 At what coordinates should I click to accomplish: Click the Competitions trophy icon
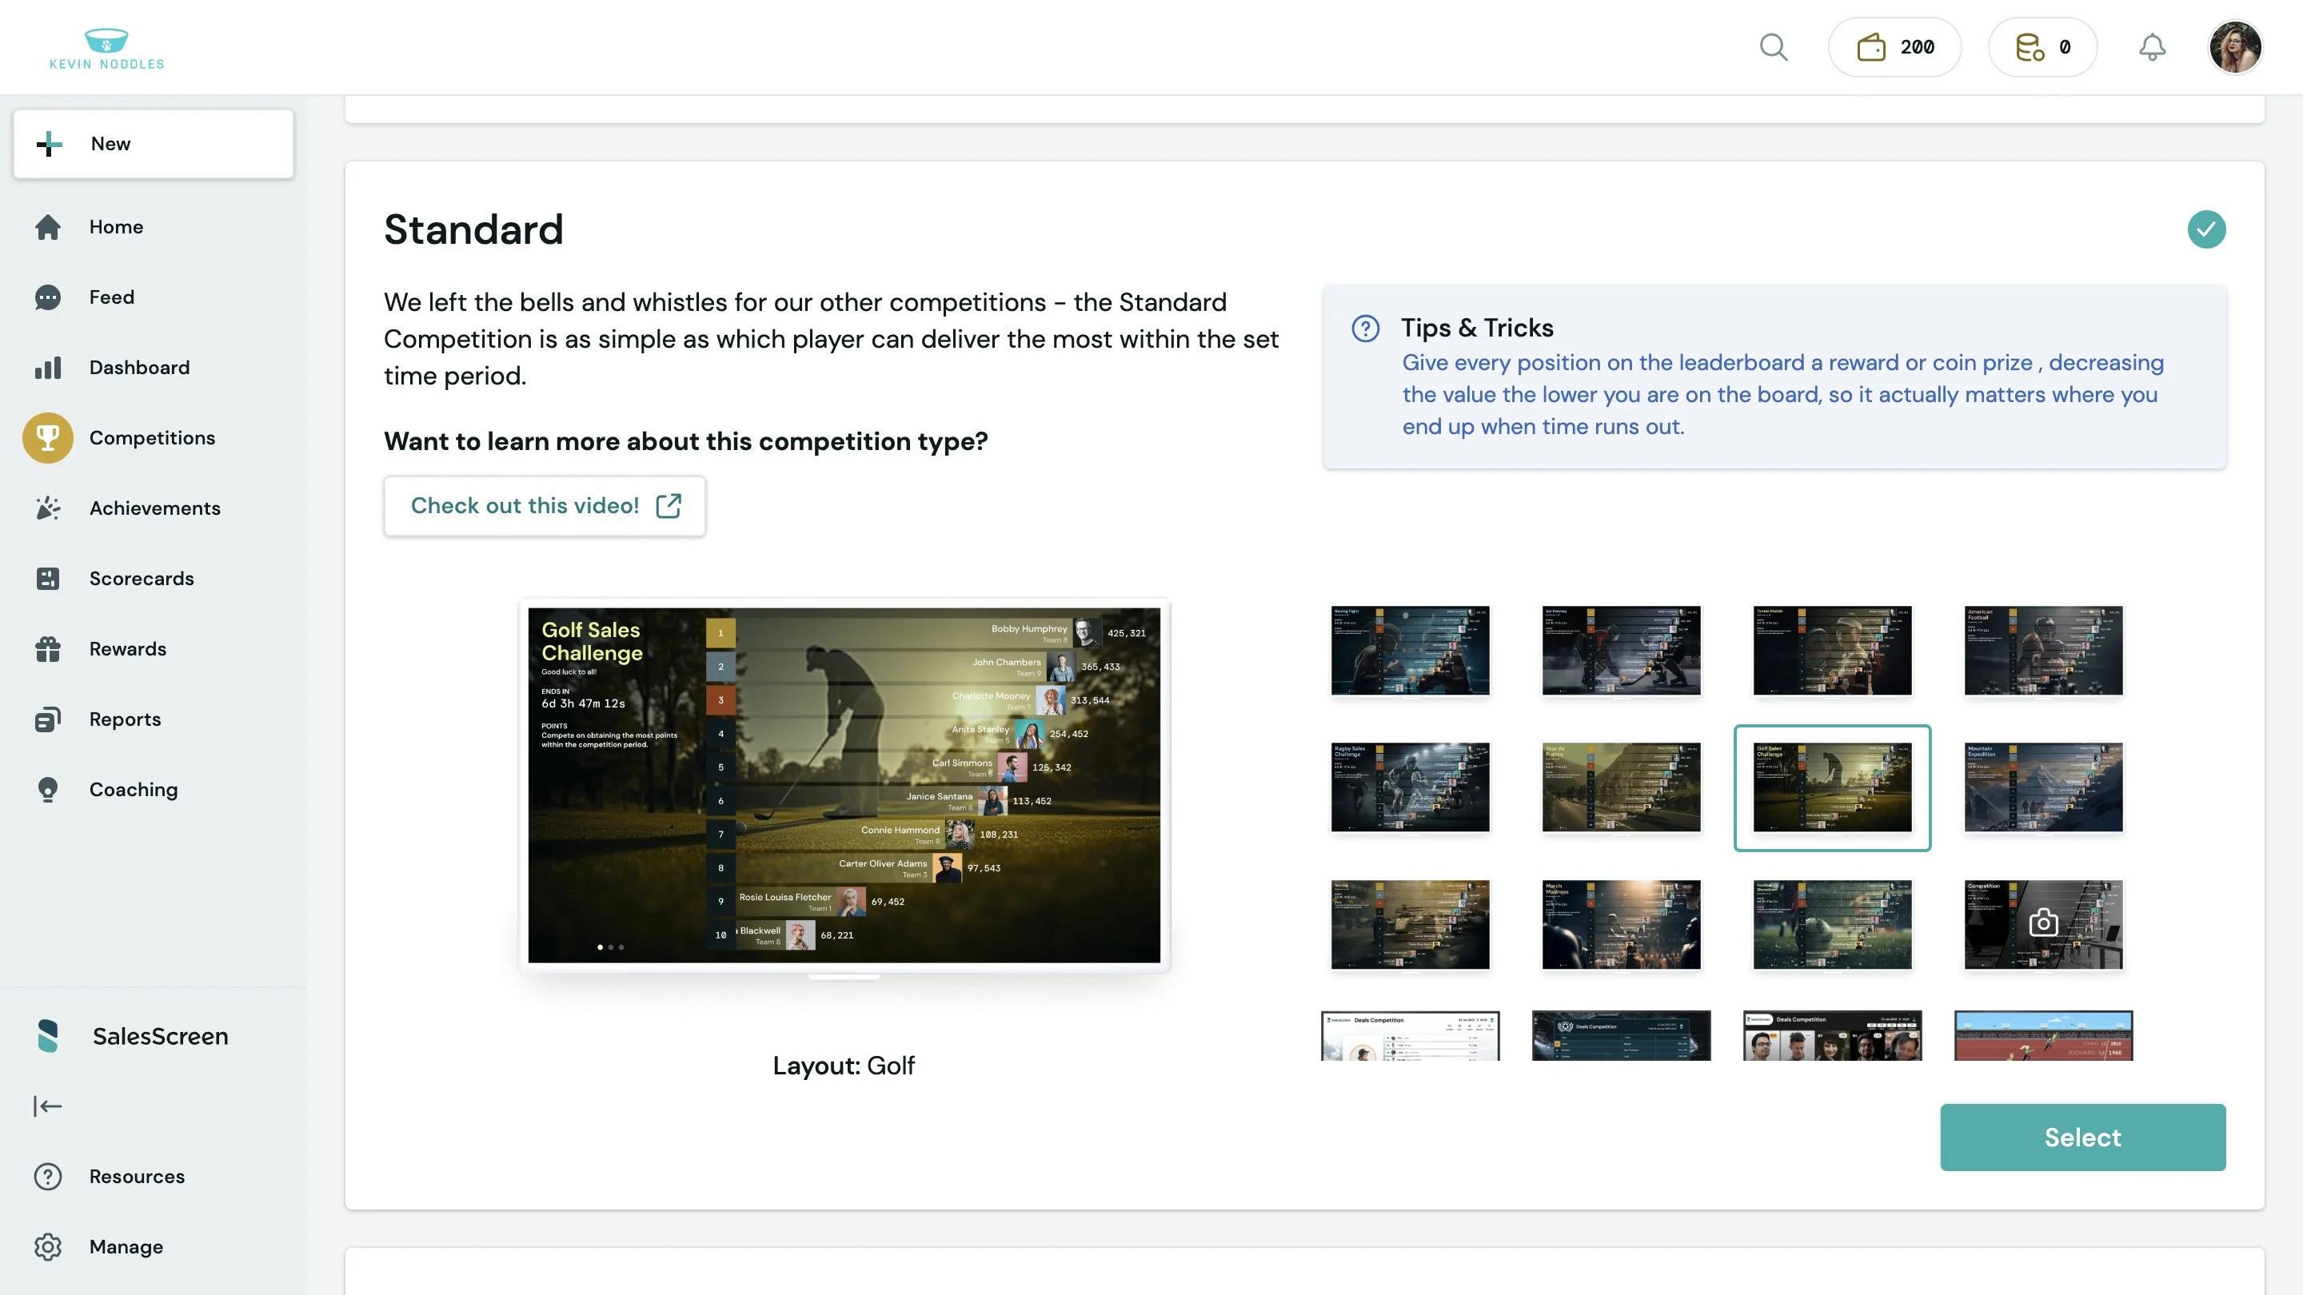click(47, 438)
